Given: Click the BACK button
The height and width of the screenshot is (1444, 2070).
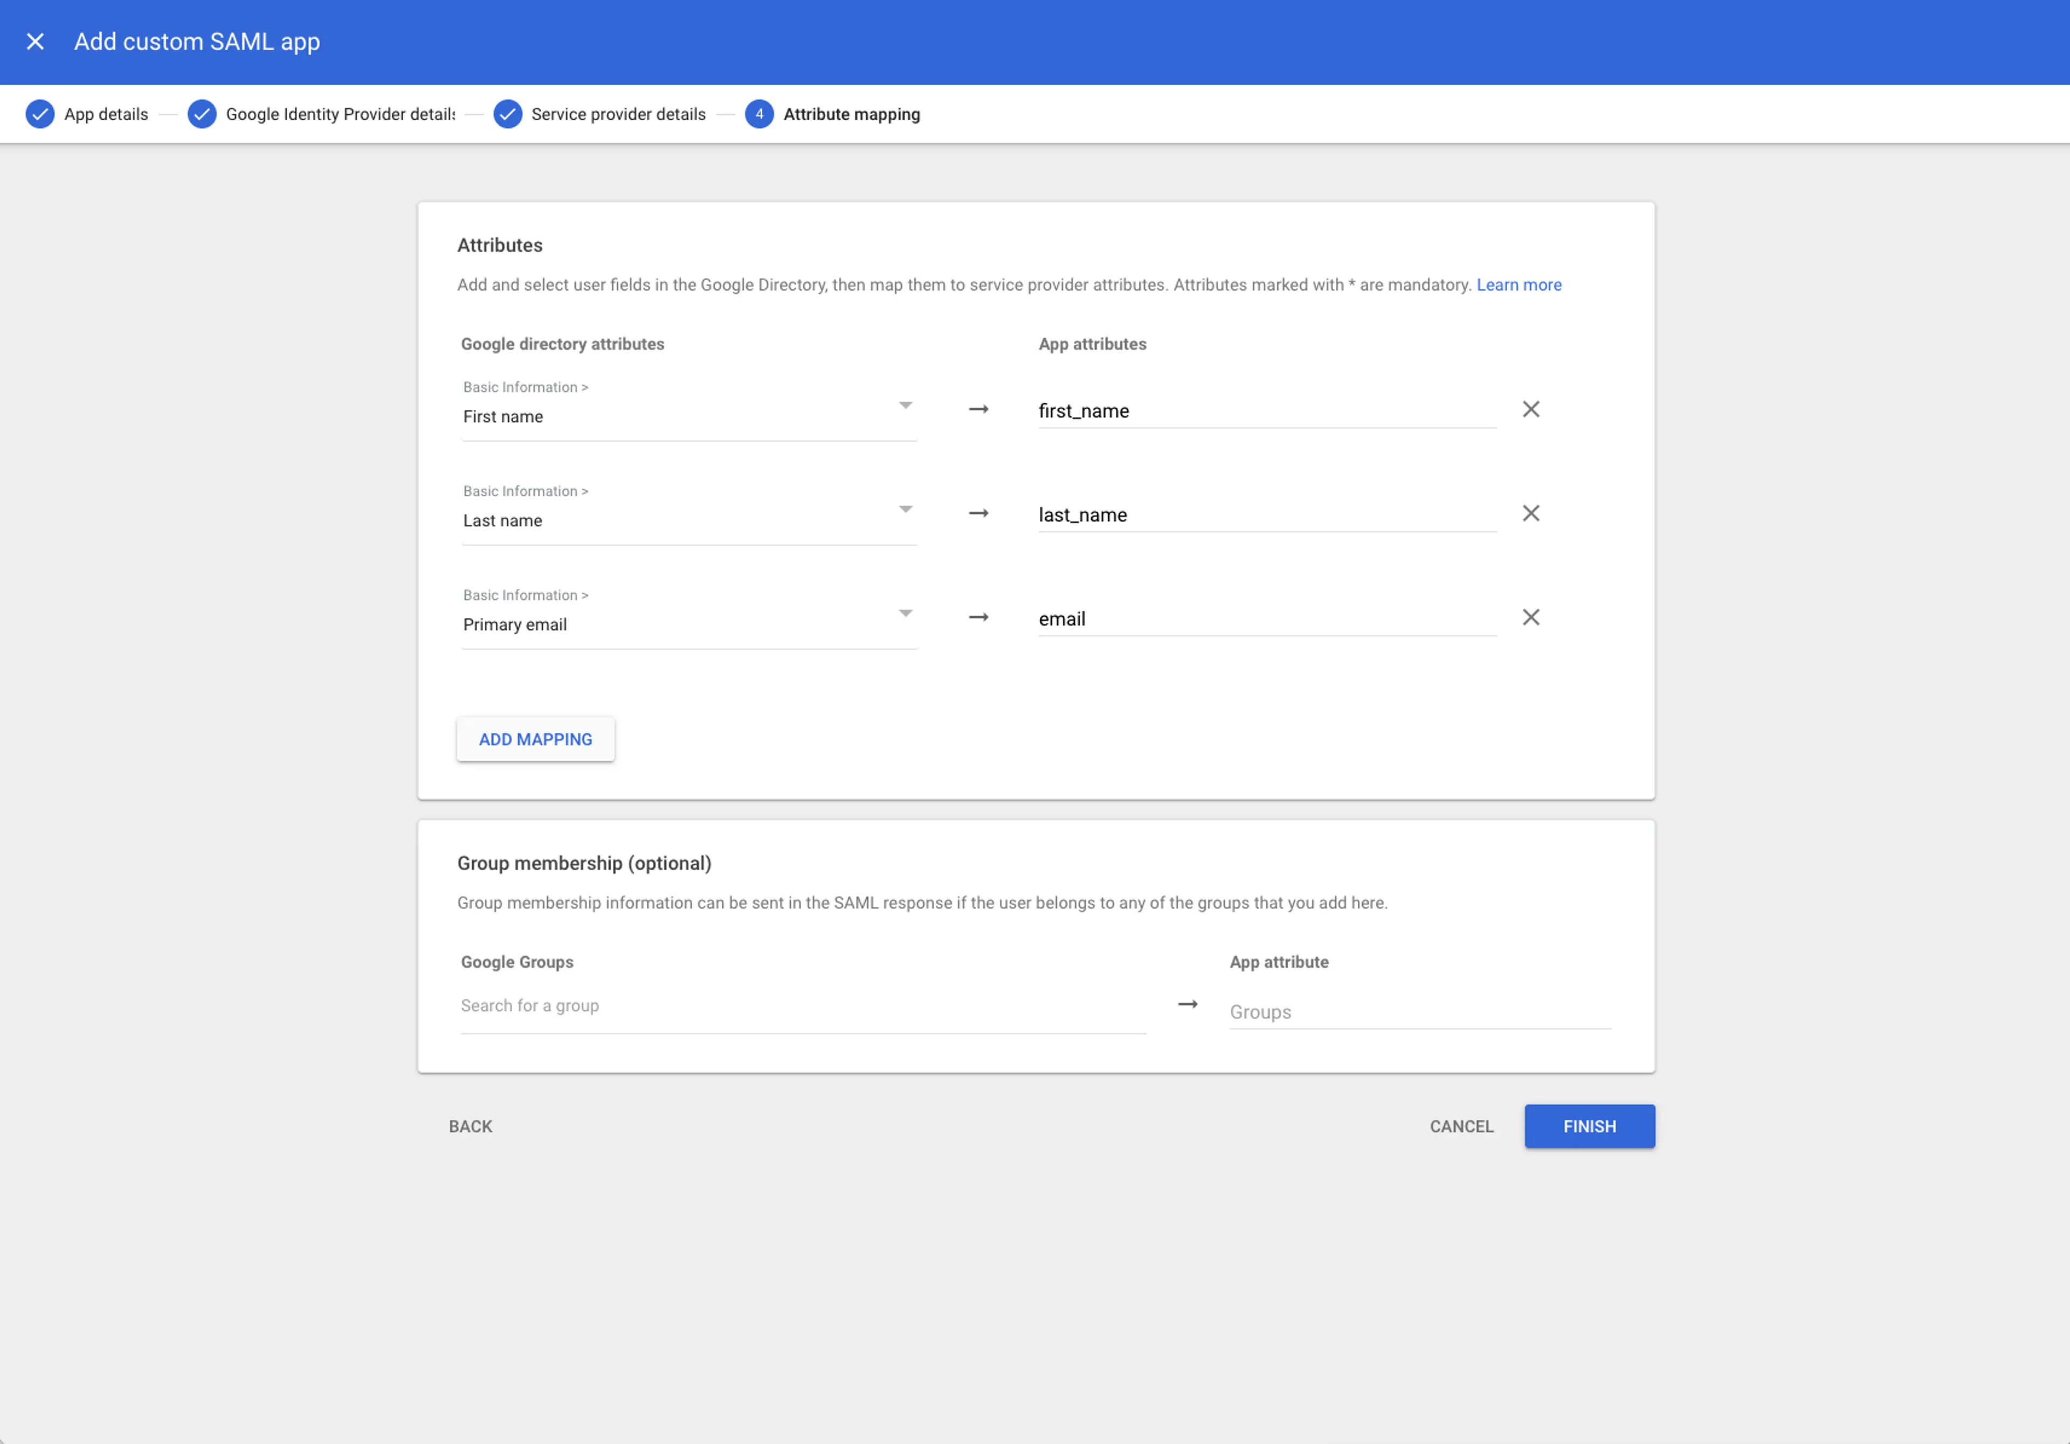Looking at the screenshot, I should tap(470, 1126).
